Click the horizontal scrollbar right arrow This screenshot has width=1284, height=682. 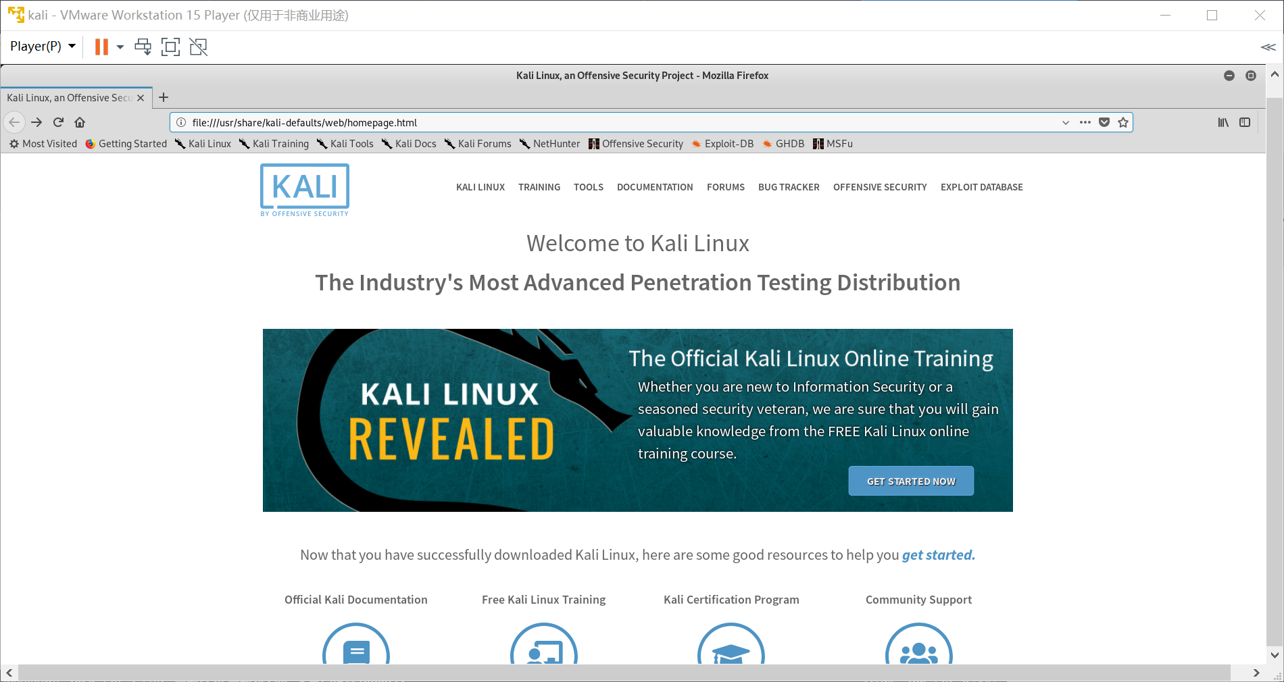click(x=1256, y=673)
